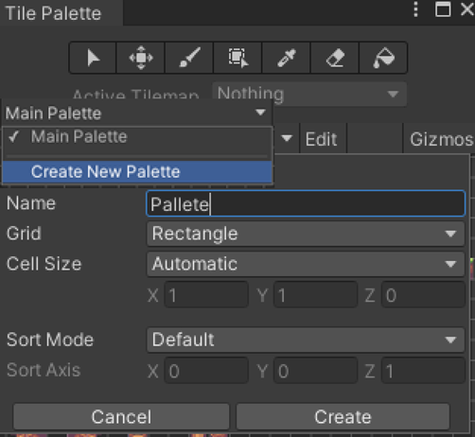Screen dimensions: 475x437
Task: Select the Eyedropper picker tool
Action: click(287, 58)
